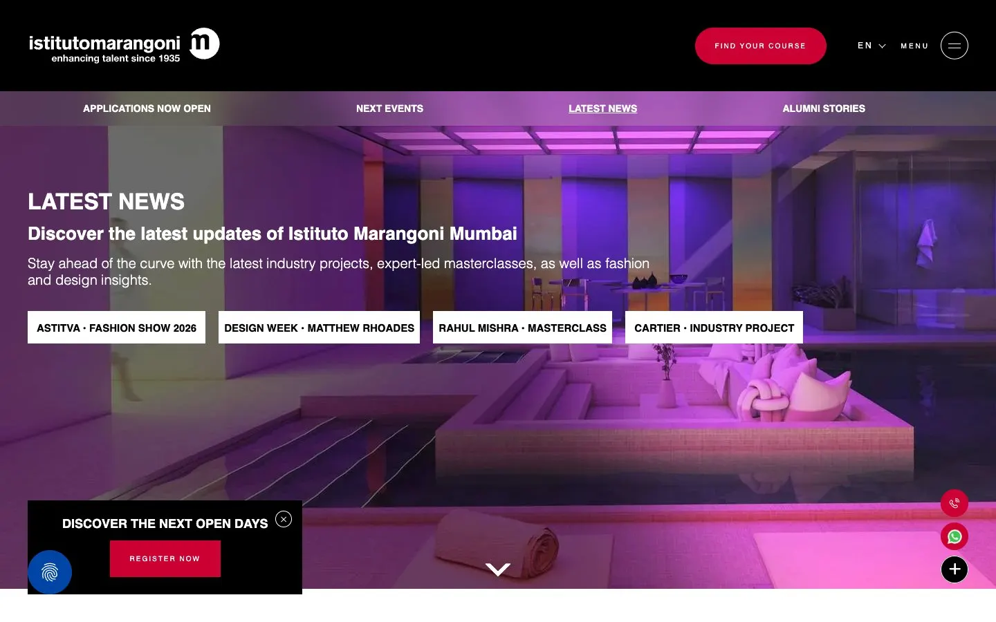
Task: Click the 'LATEST NEWS' hero heading
Action: coord(106,202)
